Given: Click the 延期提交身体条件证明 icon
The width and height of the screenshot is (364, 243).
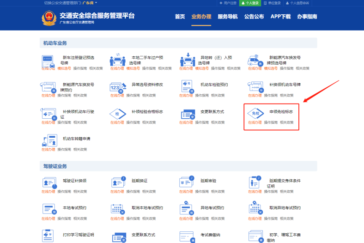Looking at the screenshot, I should tap(255, 182).
